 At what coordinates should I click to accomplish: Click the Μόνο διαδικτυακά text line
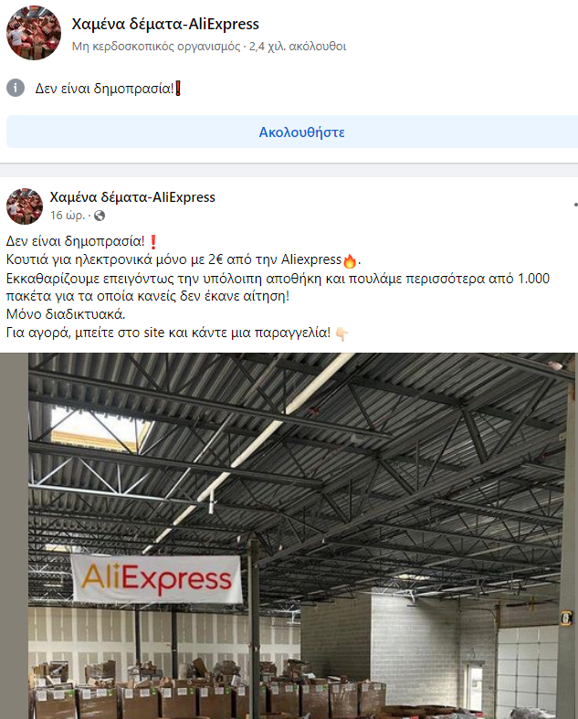click(x=66, y=314)
